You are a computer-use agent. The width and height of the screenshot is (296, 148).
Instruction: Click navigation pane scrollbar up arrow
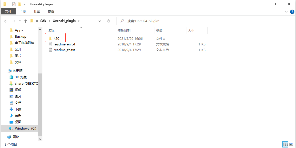coord(40,29)
